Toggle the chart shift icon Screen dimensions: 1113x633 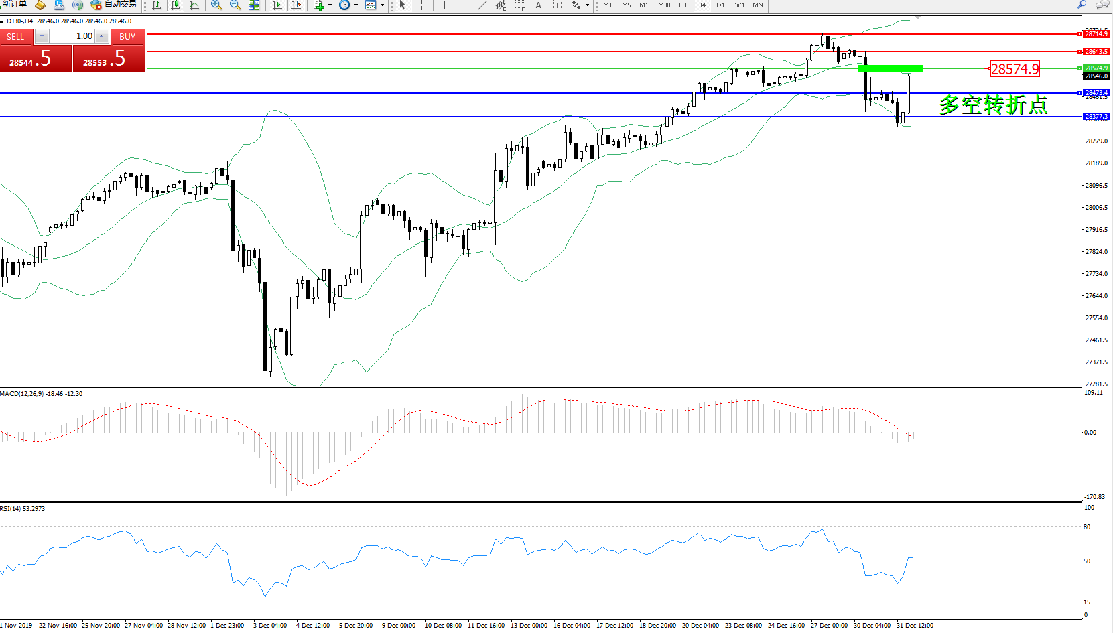297,5
